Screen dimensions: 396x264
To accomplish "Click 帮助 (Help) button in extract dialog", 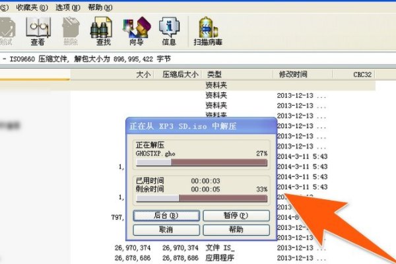I will (x=236, y=230).
